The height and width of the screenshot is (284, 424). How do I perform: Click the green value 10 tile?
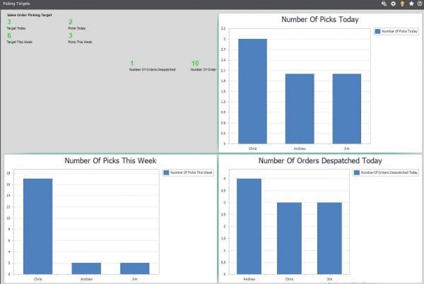point(195,64)
